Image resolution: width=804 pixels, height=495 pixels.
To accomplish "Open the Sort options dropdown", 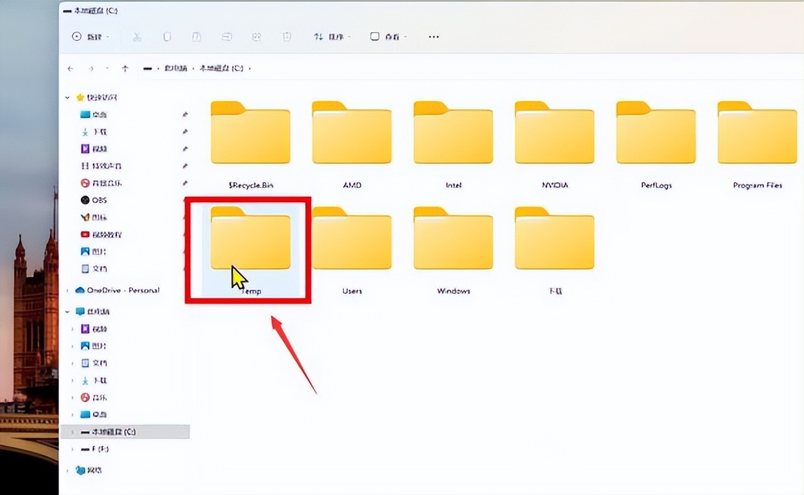I will (x=331, y=37).
